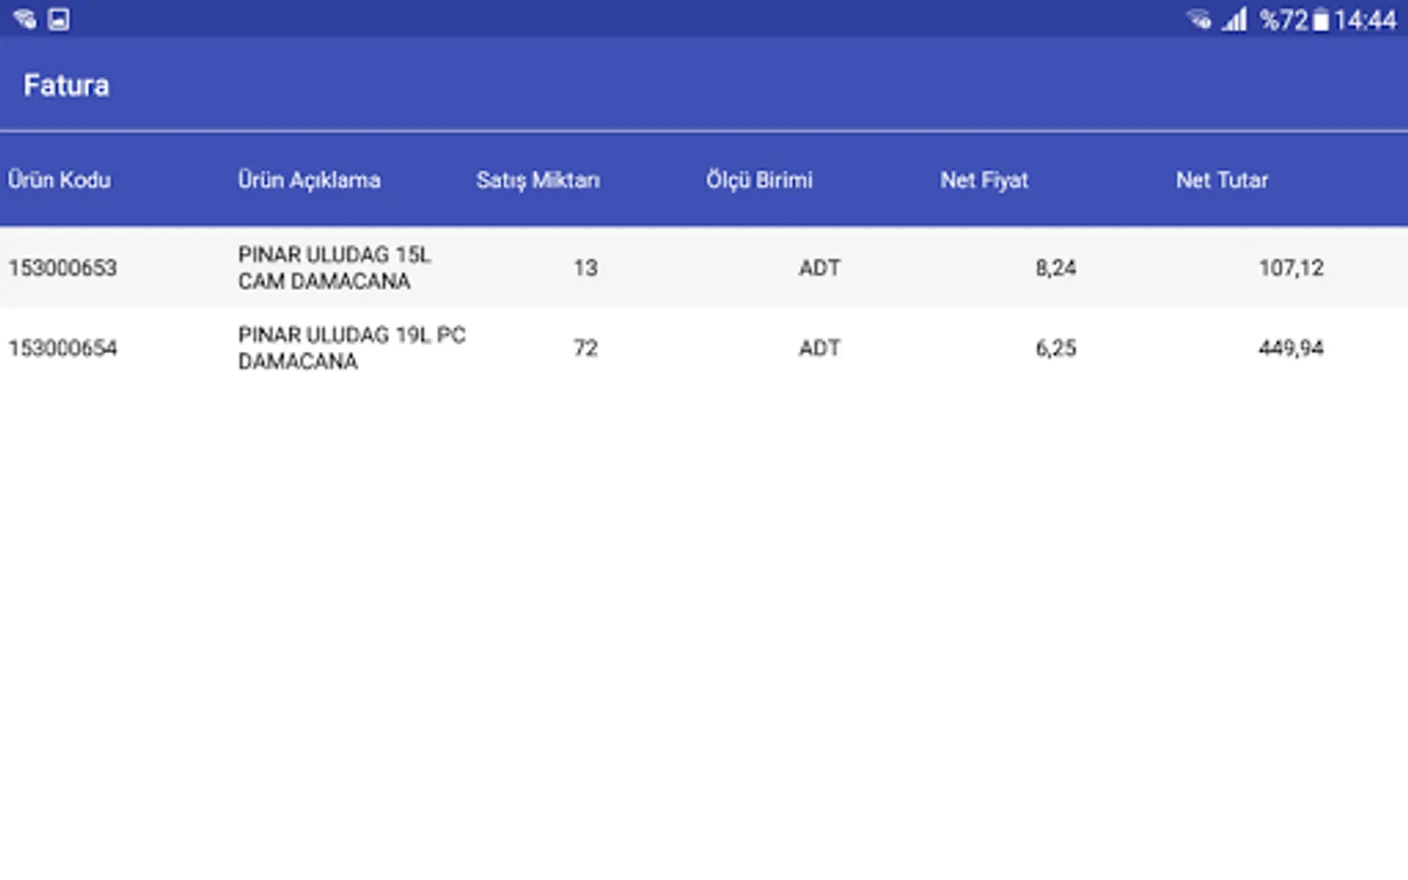Check the signal strength icon
Image resolution: width=1408 pixels, height=880 pixels.
tap(1235, 19)
